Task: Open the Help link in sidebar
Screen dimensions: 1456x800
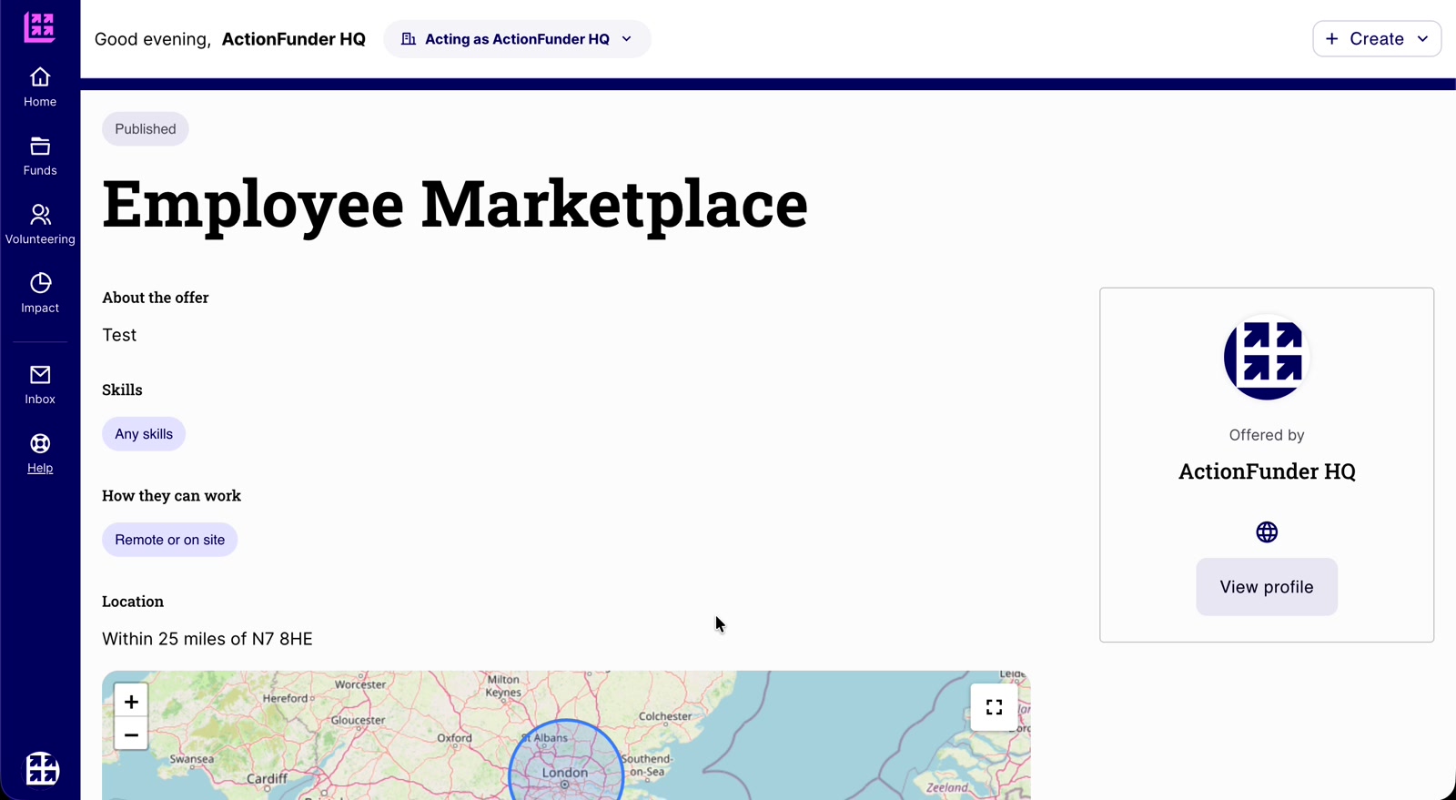Action: [40, 454]
